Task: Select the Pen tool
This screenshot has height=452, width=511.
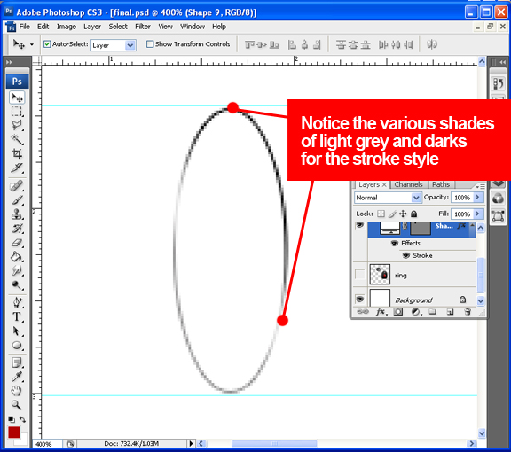Action: [17, 302]
